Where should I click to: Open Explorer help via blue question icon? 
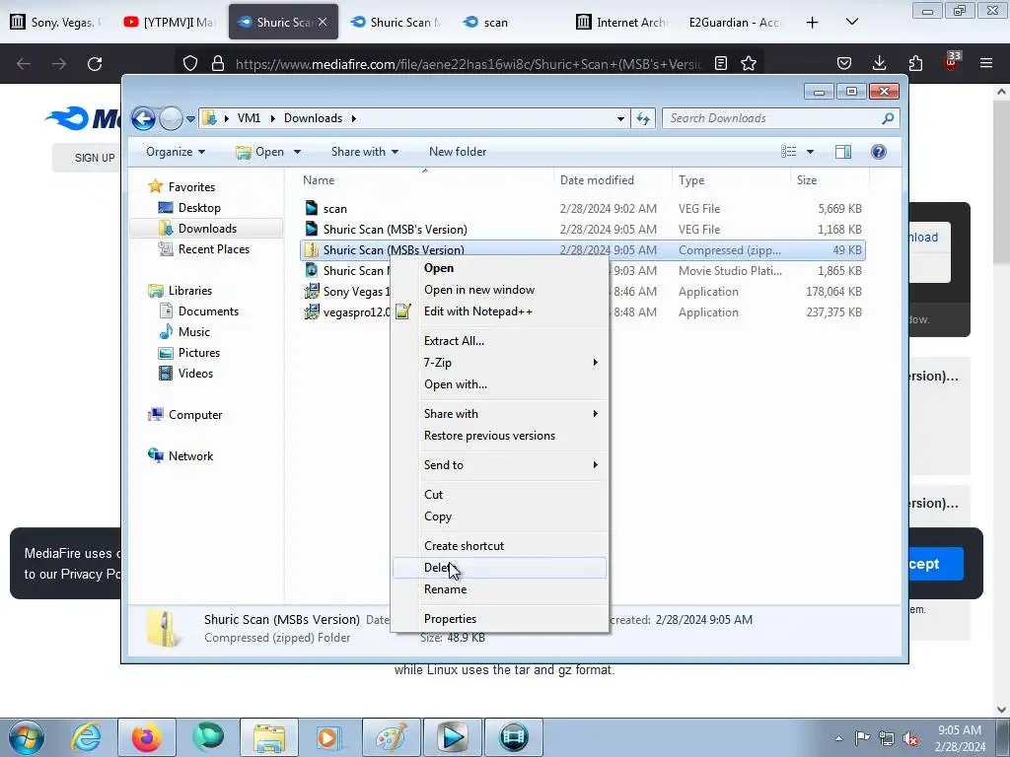[x=878, y=152]
